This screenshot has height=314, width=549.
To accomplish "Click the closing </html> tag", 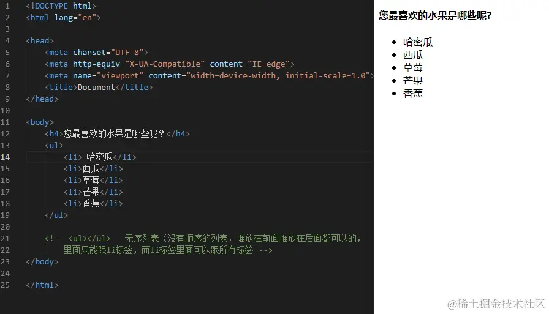I will click(x=42, y=285).
